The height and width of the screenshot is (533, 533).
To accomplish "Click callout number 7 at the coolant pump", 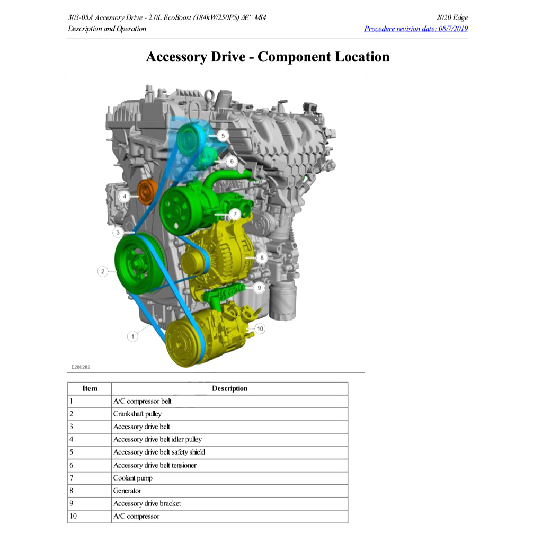I will click(235, 214).
